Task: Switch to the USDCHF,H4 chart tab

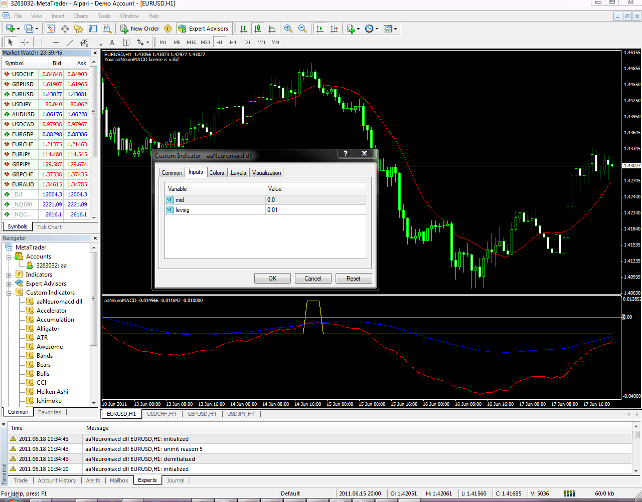Action: click(162, 414)
